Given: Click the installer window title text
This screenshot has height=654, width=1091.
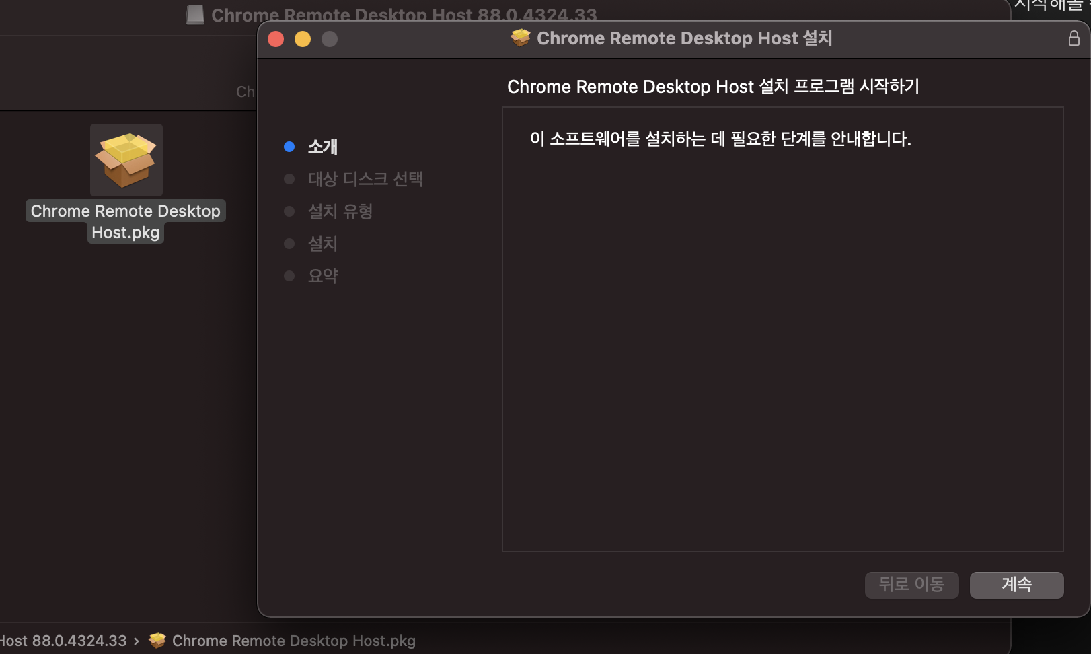Looking at the screenshot, I should click(685, 38).
